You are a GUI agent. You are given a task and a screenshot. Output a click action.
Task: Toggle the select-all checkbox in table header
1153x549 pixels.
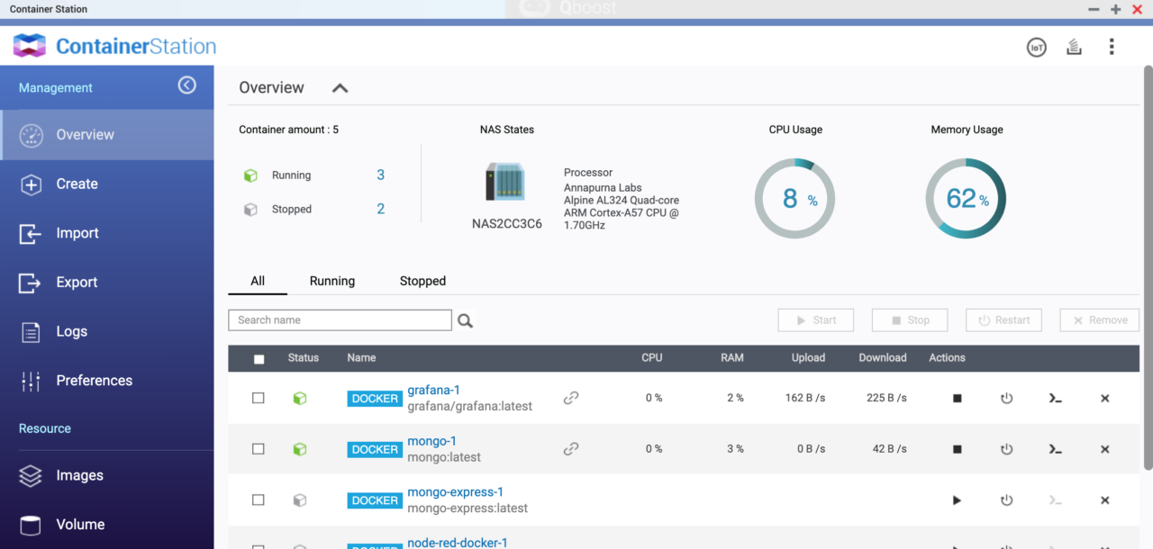259,359
